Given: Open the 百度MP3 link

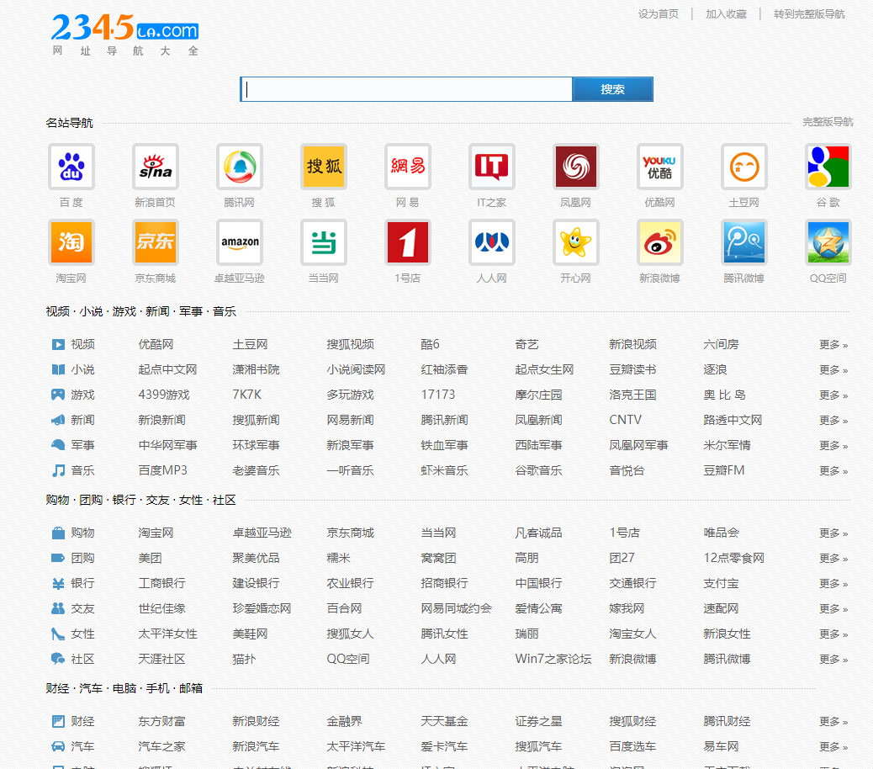Looking at the screenshot, I should pyautogui.click(x=162, y=470).
